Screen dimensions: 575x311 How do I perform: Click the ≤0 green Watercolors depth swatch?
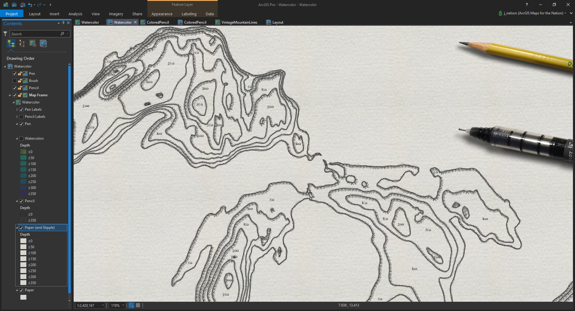[23, 152]
